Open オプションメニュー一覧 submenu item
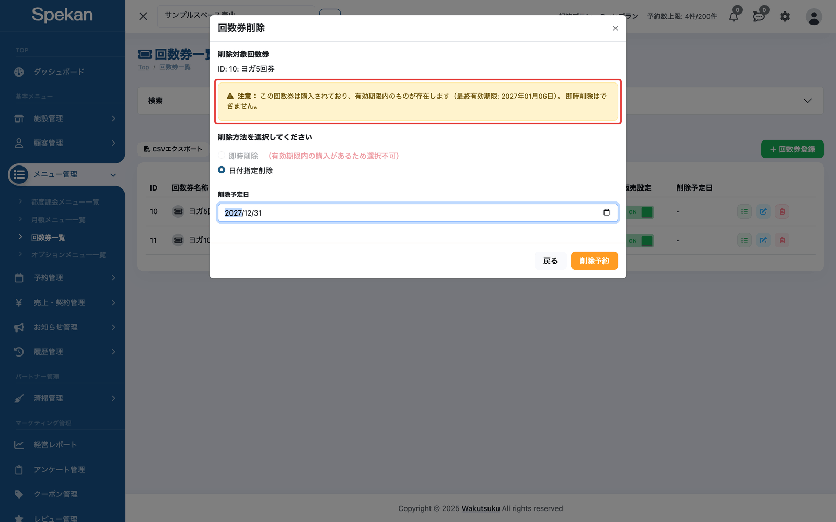This screenshot has height=522, width=836. pyautogui.click(x=68, y=255)
